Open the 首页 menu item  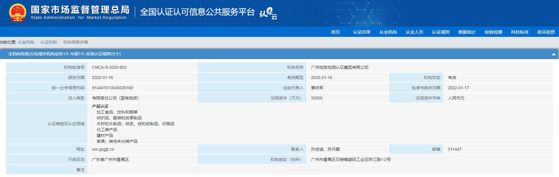tap(335, 32)
